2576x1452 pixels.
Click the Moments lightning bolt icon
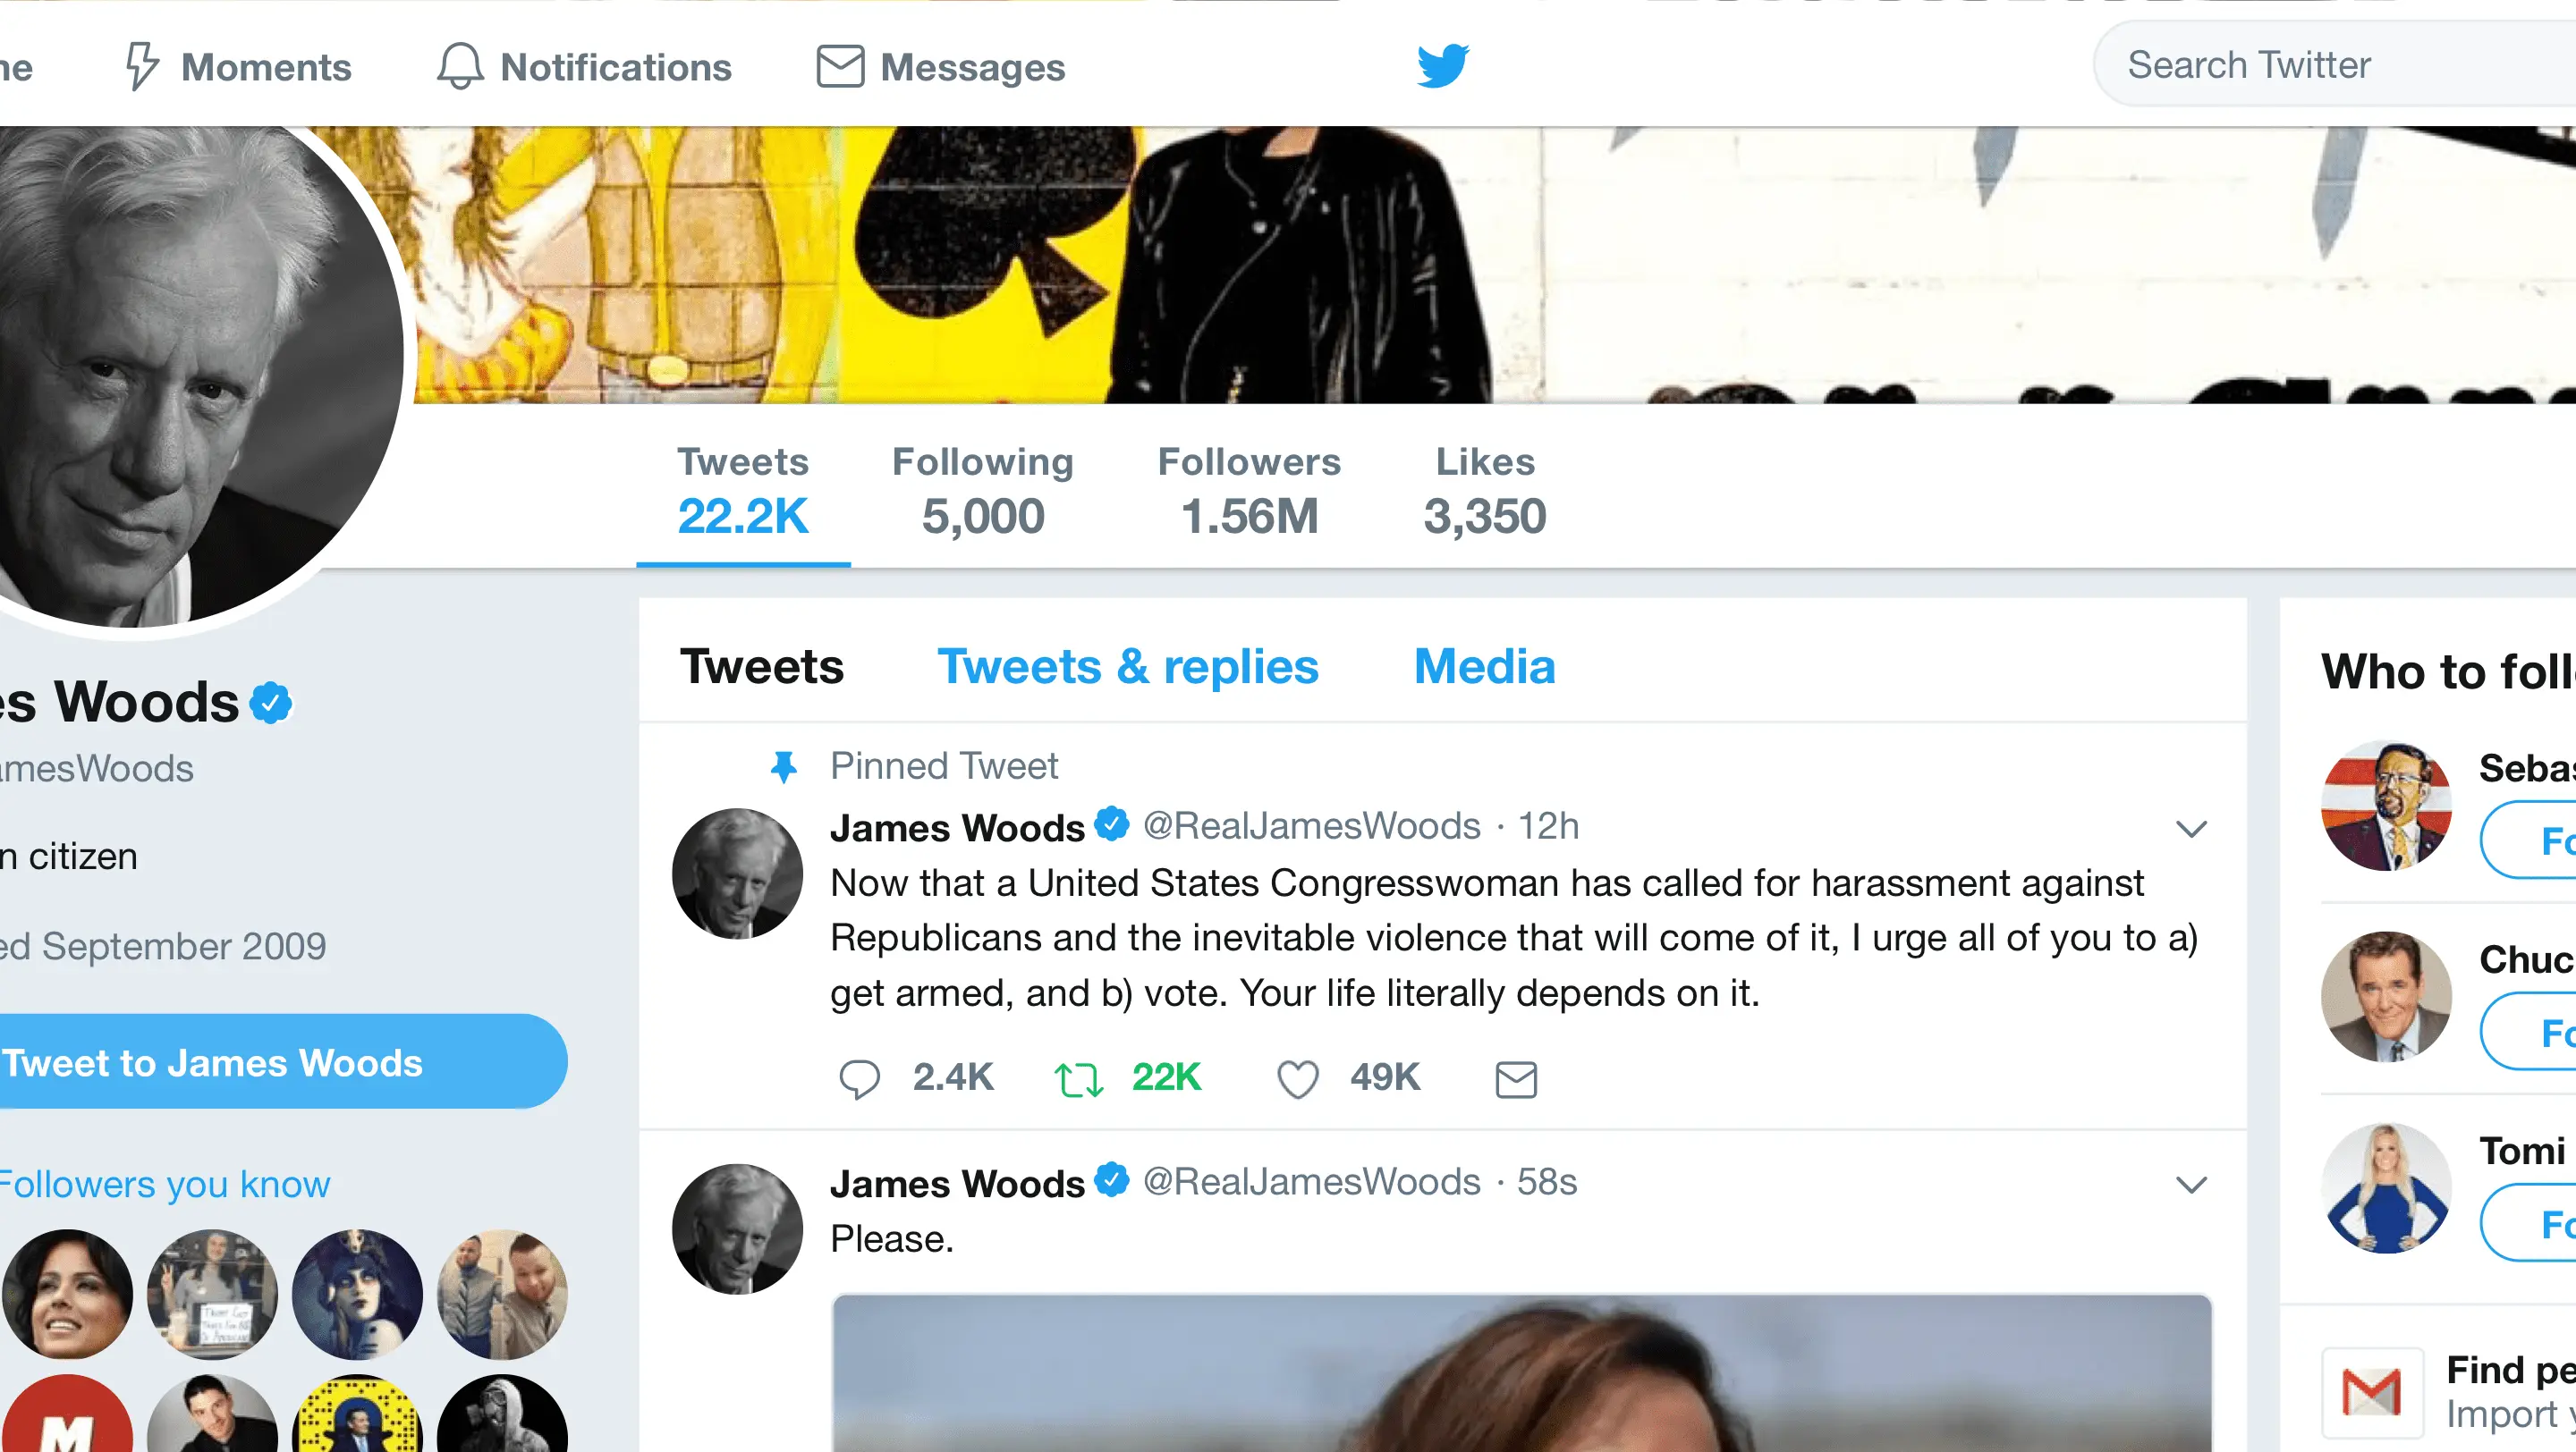[x=141, y=66]
